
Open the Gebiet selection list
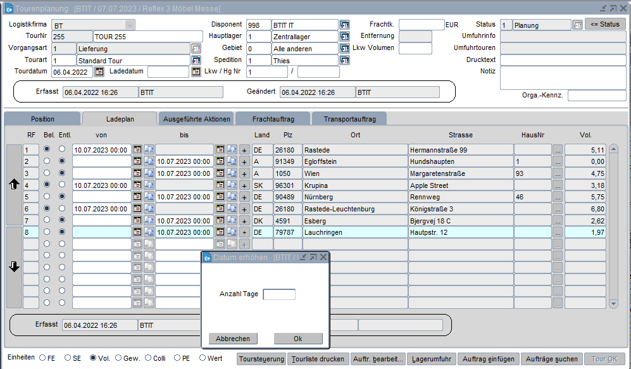[344, 49]
